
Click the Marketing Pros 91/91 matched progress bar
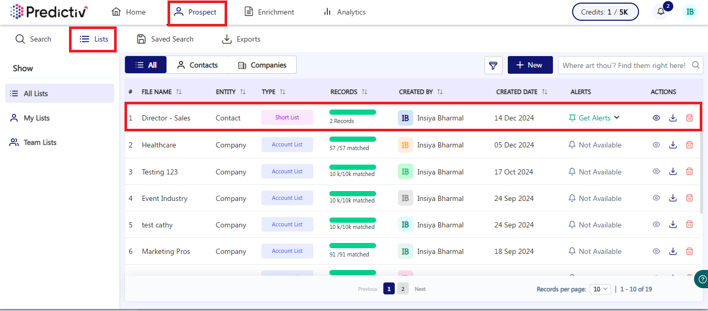pyautogui.click(x=353, y=246)
